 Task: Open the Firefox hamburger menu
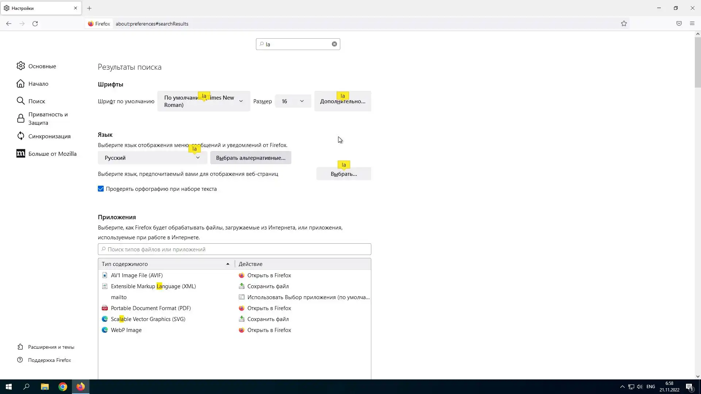click(692, 24)
